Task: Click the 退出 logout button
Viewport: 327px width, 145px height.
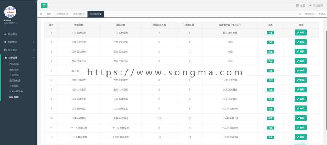Action: (322, 14)
